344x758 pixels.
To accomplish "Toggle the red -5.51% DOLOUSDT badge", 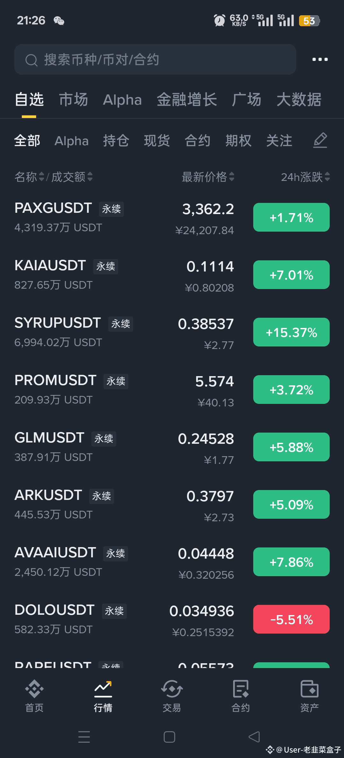I will tap(291, 619).
